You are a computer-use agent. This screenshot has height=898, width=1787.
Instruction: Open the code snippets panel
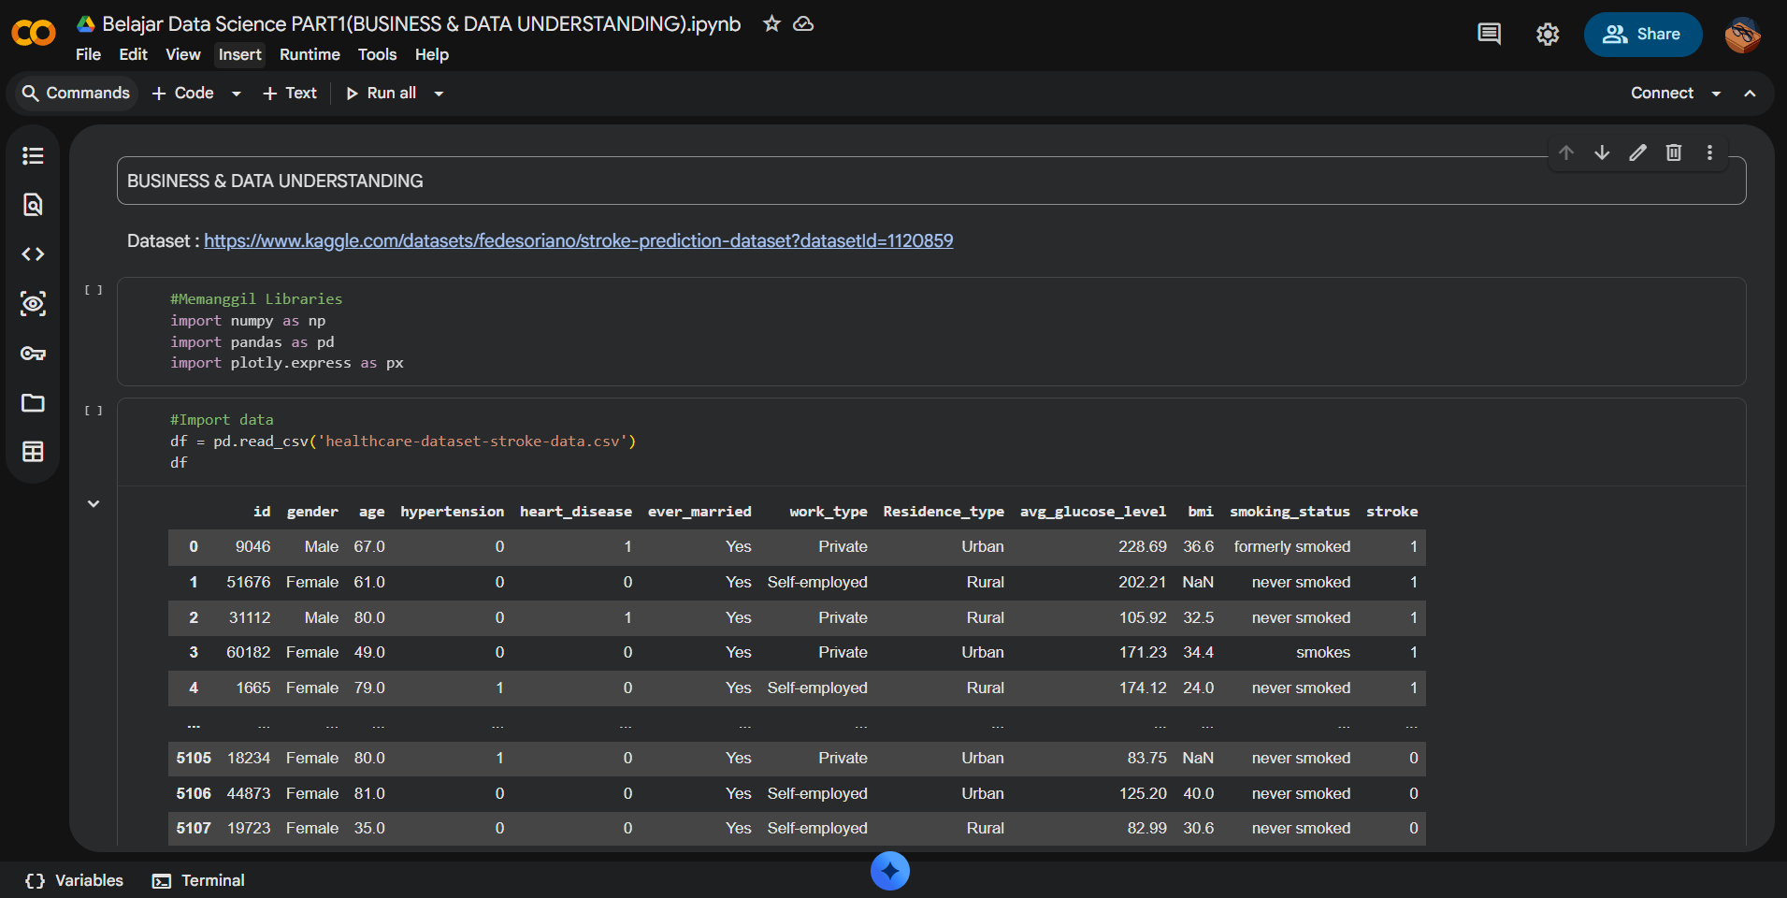33,254
